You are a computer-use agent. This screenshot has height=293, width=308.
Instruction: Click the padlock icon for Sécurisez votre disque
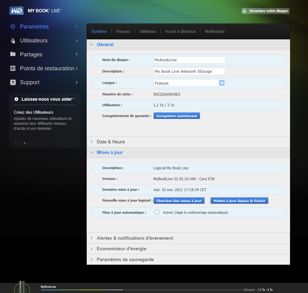pyautogui.click(x=245, y=11)
